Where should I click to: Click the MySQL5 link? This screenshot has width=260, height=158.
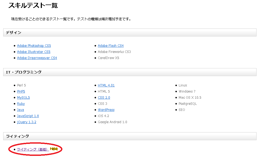(x=23, y=98)
